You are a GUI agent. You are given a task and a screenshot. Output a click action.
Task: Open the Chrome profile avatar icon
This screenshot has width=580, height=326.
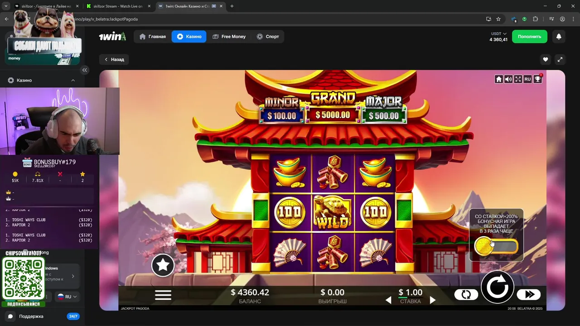(562, 19)
